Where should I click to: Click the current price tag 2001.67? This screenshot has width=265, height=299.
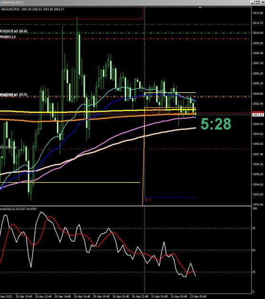click(x=258, y=115)
